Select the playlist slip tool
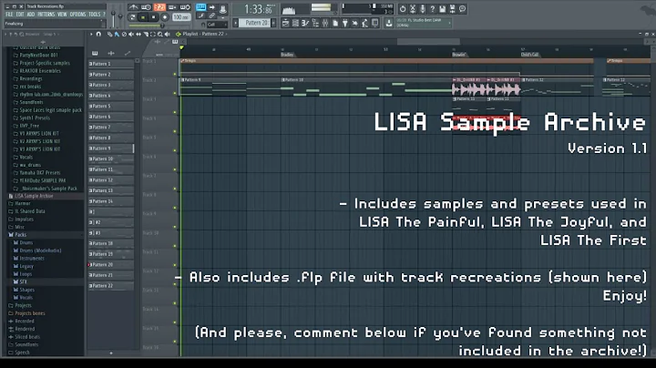The height and width of the screenshot is (368, 656). click(x=138, y=34)
